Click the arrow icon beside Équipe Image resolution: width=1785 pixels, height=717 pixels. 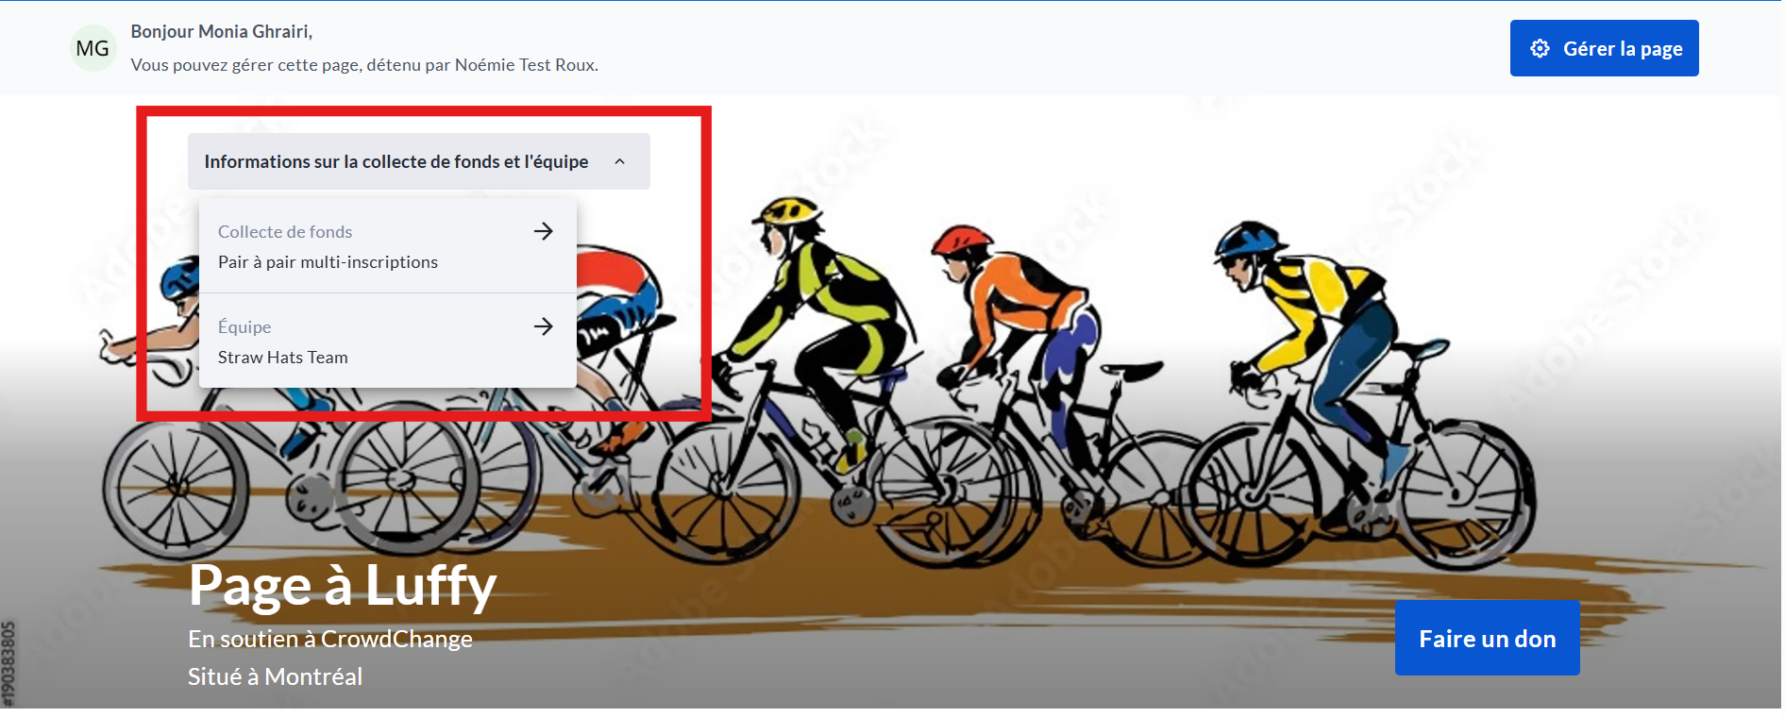[543, 326]
